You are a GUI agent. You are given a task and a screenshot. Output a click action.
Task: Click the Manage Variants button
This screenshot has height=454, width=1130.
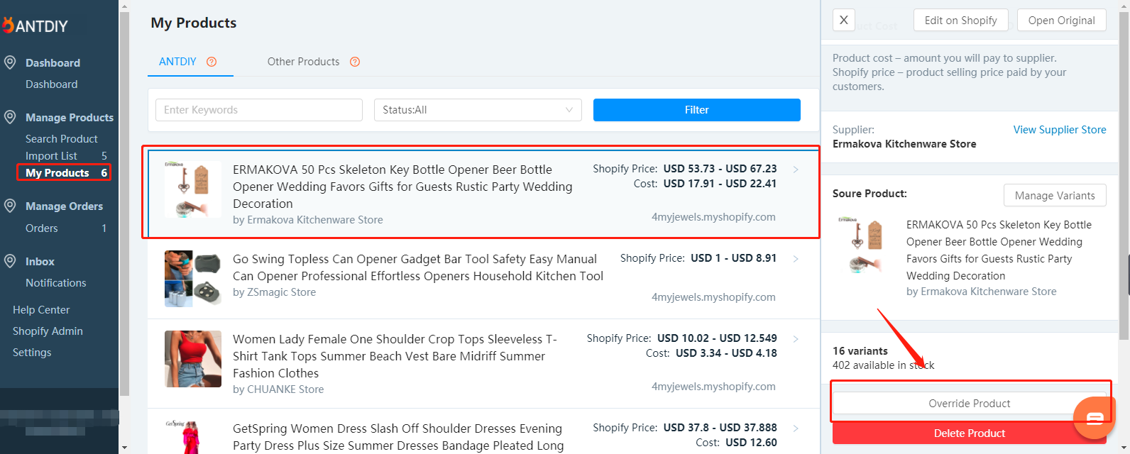[x=1055, y=196]
